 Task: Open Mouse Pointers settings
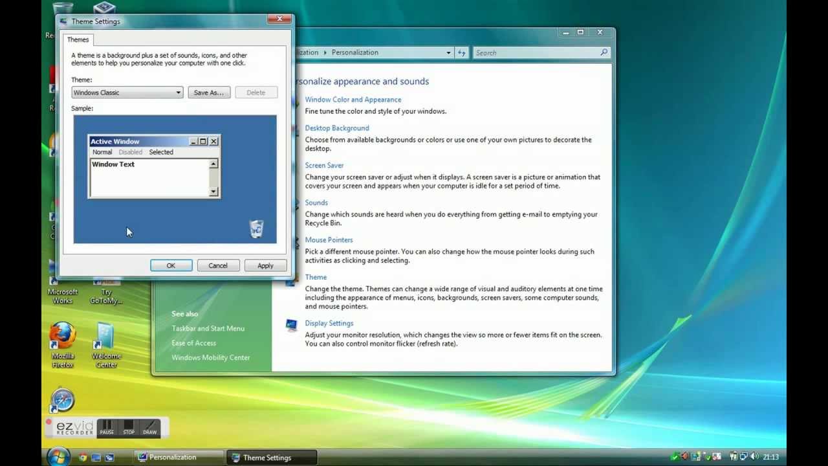(x=329, y=240)
